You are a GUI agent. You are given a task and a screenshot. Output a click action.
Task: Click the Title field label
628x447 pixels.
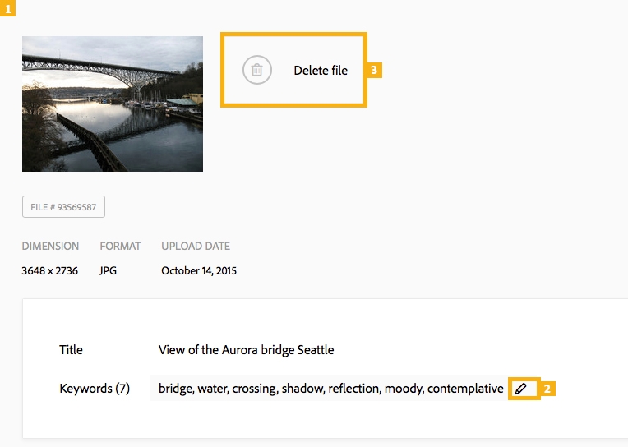click(71, 350)
